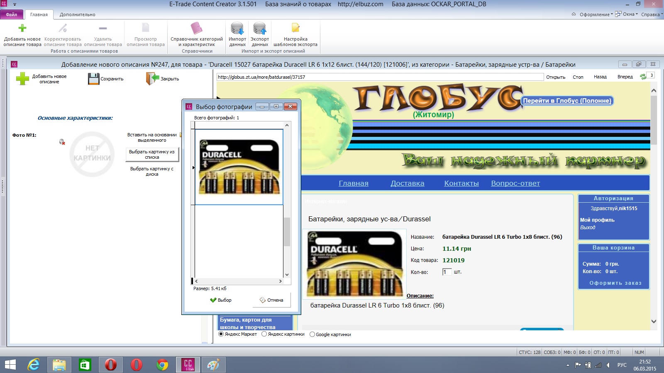This screenshot has height=373, width=664.
Task: Click the Открыть browser button
Action: [556, 77]
